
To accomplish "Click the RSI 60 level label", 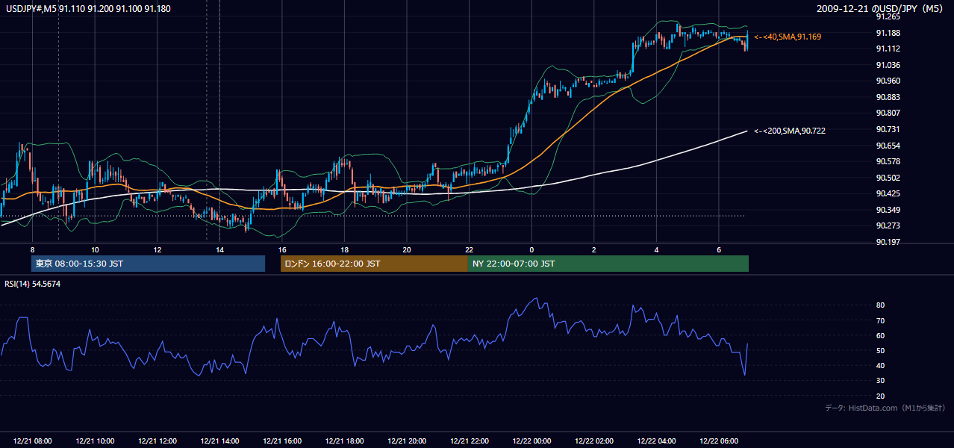I will click(881, 335).
